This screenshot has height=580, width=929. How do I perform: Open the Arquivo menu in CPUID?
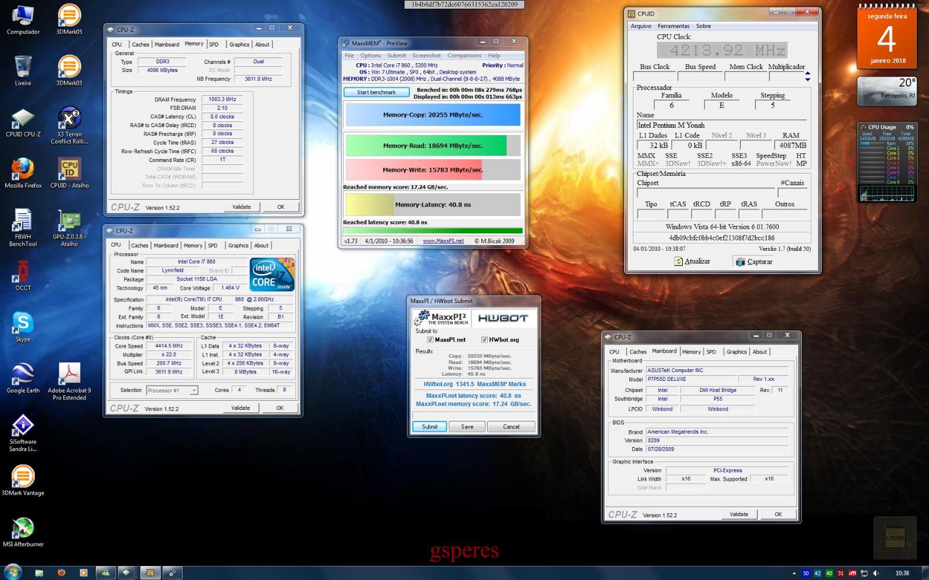click(641, 26)
